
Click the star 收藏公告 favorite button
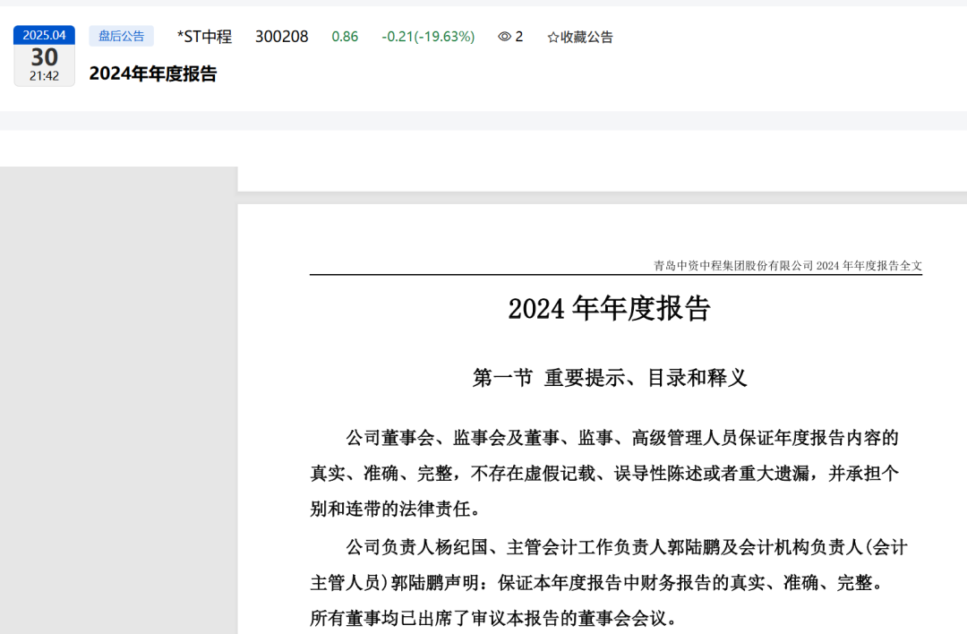pos(580,37)
